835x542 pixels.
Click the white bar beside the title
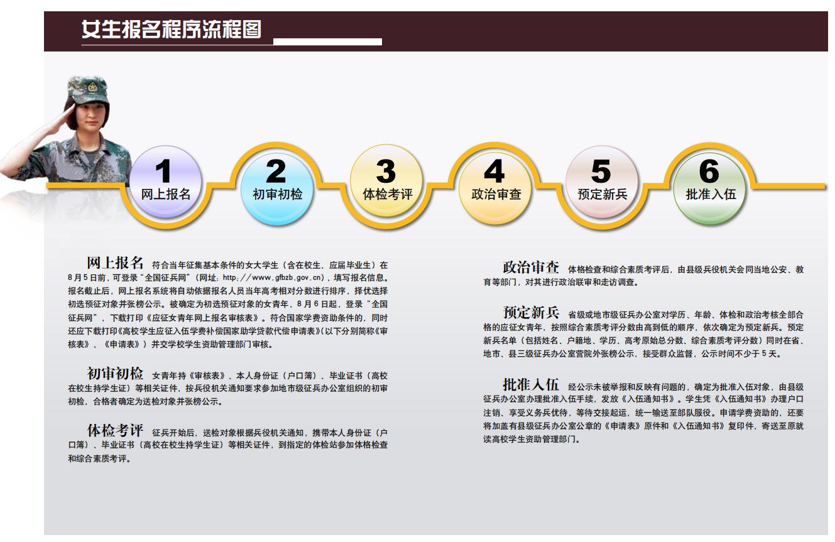point(327,42)
